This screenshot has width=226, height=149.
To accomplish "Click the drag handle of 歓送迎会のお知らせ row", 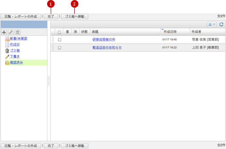I will pyautogui.click(x=53, y=48).
